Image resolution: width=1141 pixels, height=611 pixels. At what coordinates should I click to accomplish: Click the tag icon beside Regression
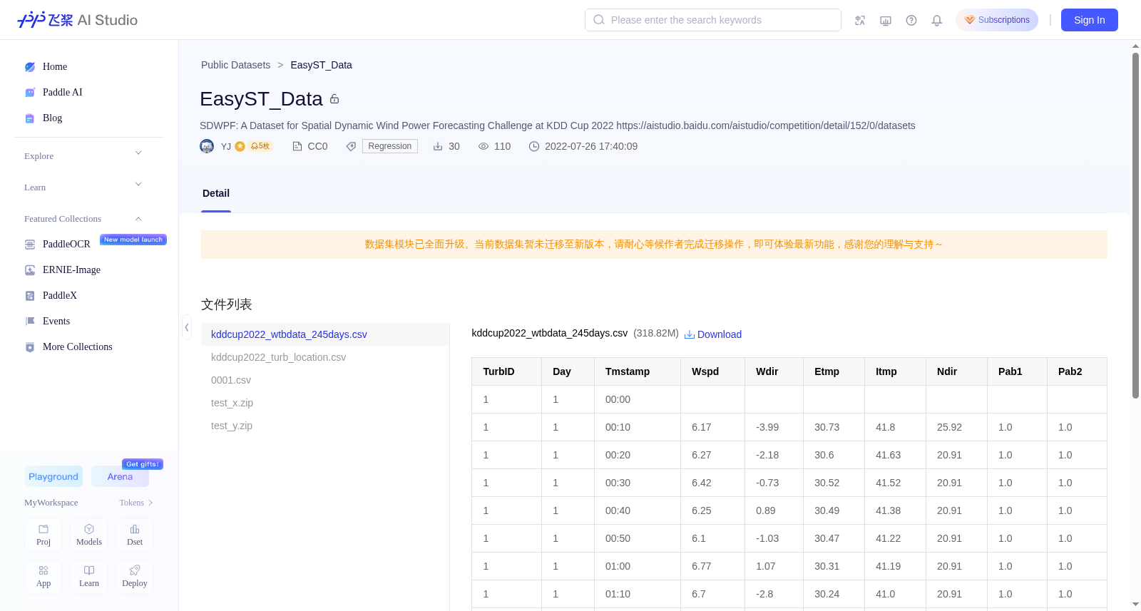(351, 146)
